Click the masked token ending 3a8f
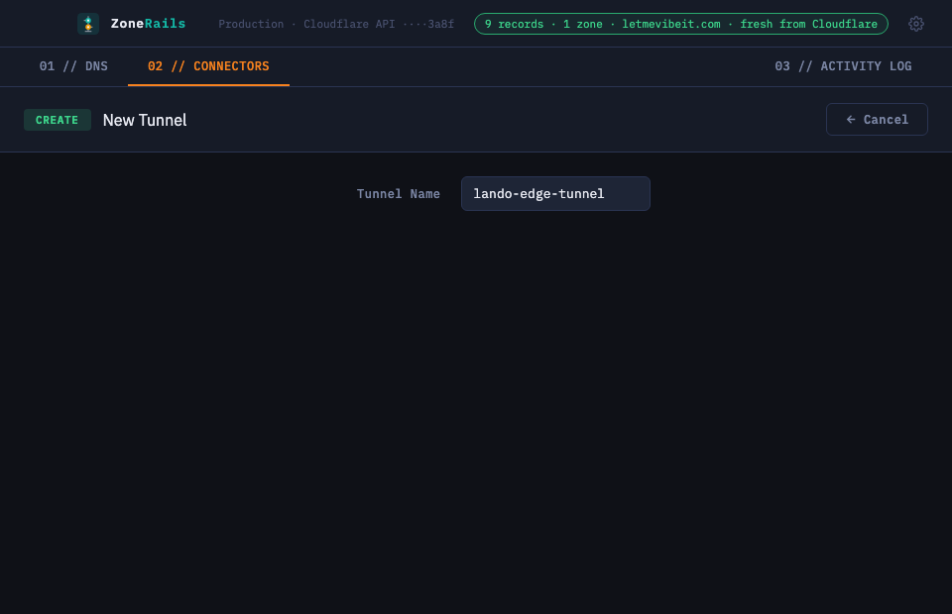952x614 pixels. (428, 24)
